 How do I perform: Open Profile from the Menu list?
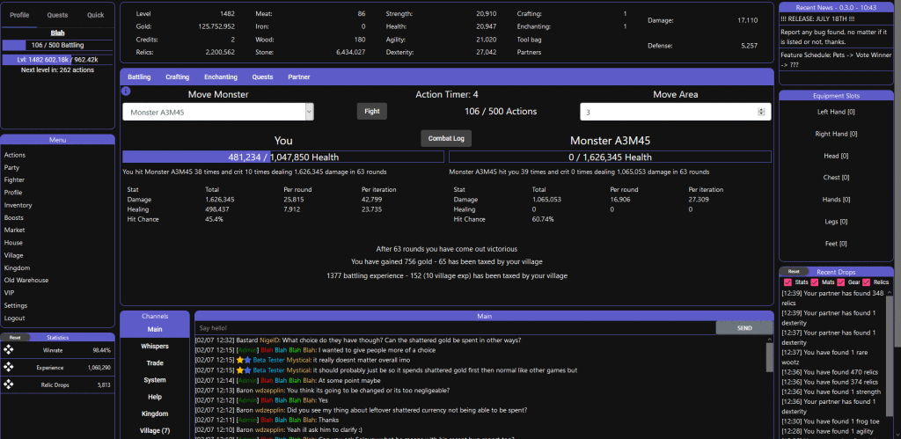point(12,193)
